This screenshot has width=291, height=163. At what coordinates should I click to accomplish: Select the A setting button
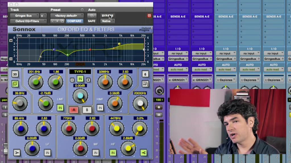[74, 110]
